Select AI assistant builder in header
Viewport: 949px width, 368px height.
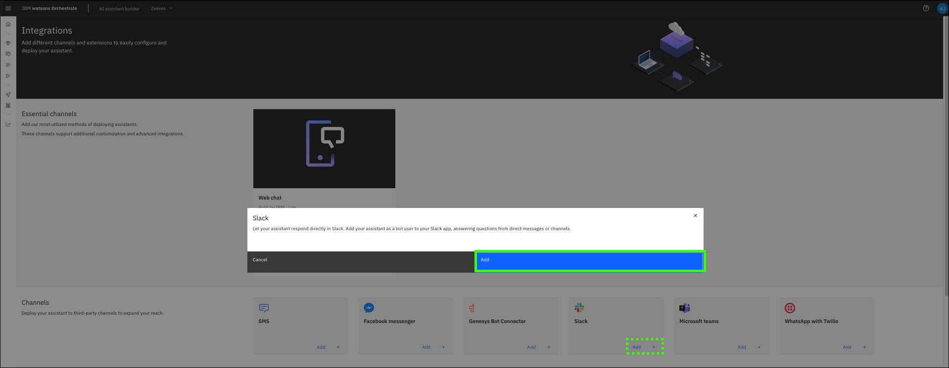[x=119, y=8]
